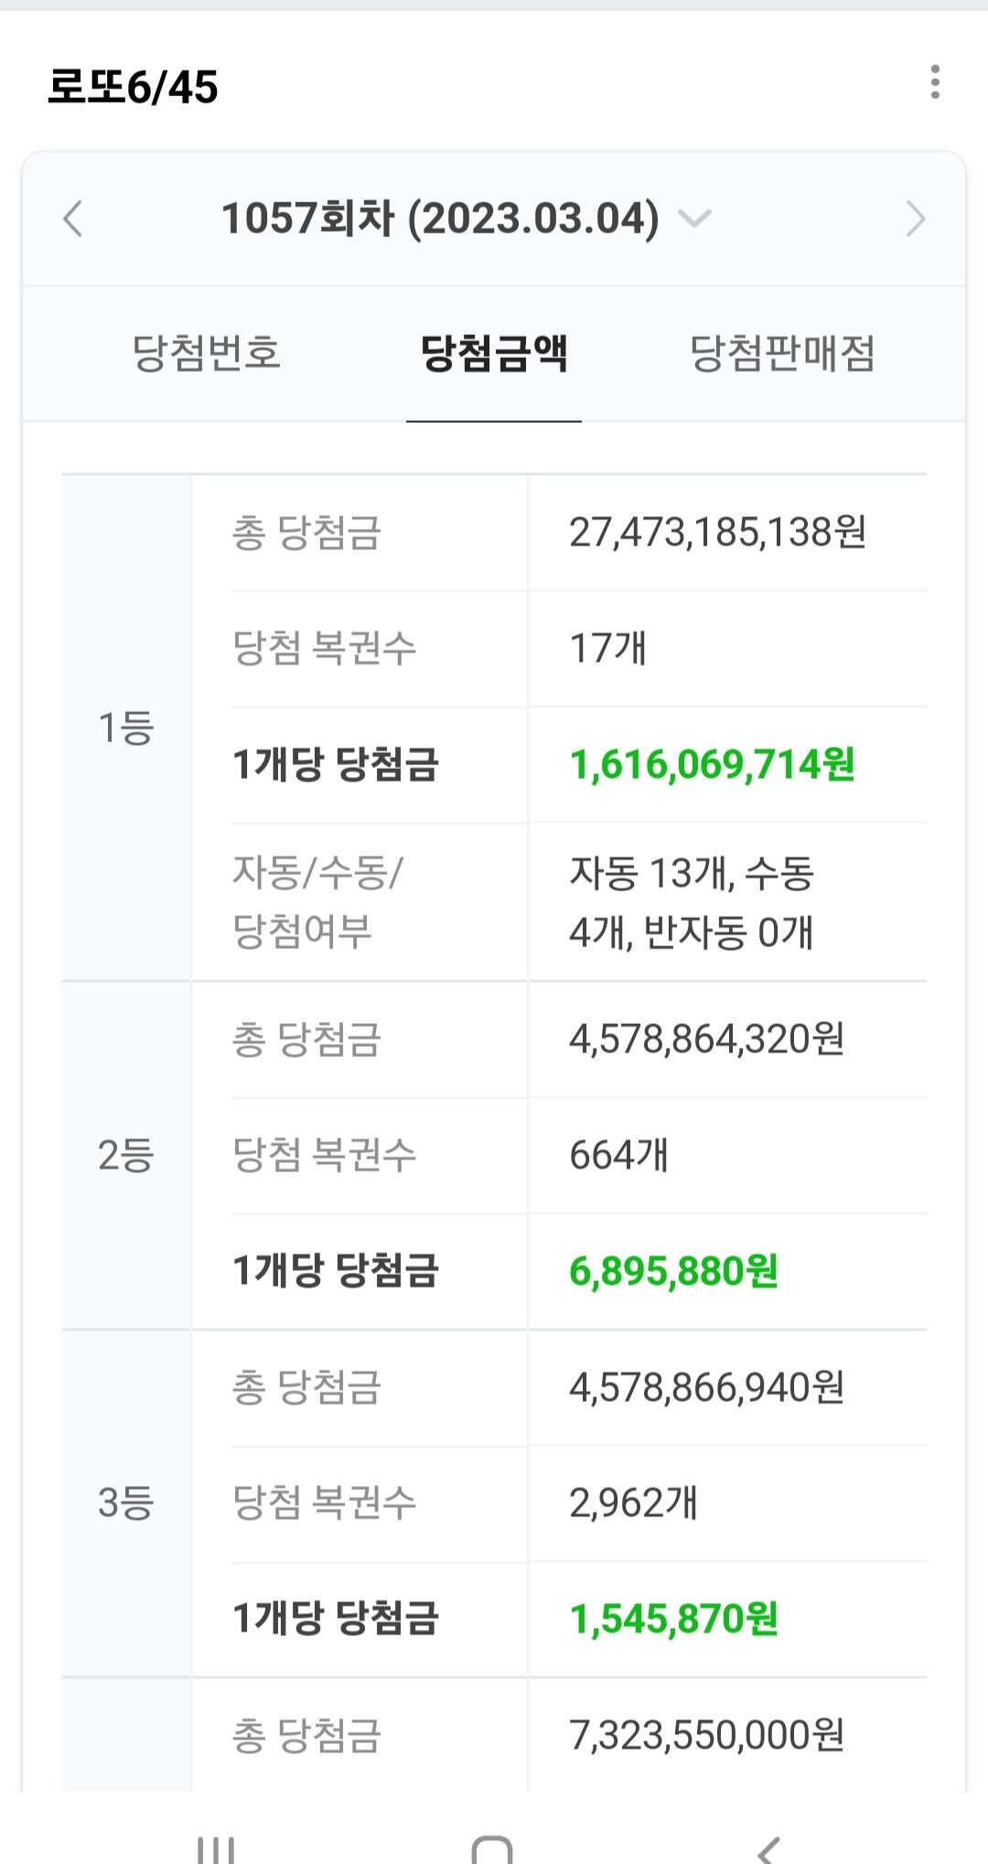This screenshot has height=1864, width=988.
Task: Open the three-dot more options menu
Action: click(x=934, y=82)
